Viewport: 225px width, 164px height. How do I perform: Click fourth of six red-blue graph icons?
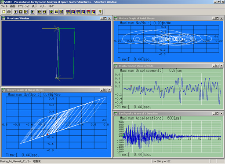[83, 12]
